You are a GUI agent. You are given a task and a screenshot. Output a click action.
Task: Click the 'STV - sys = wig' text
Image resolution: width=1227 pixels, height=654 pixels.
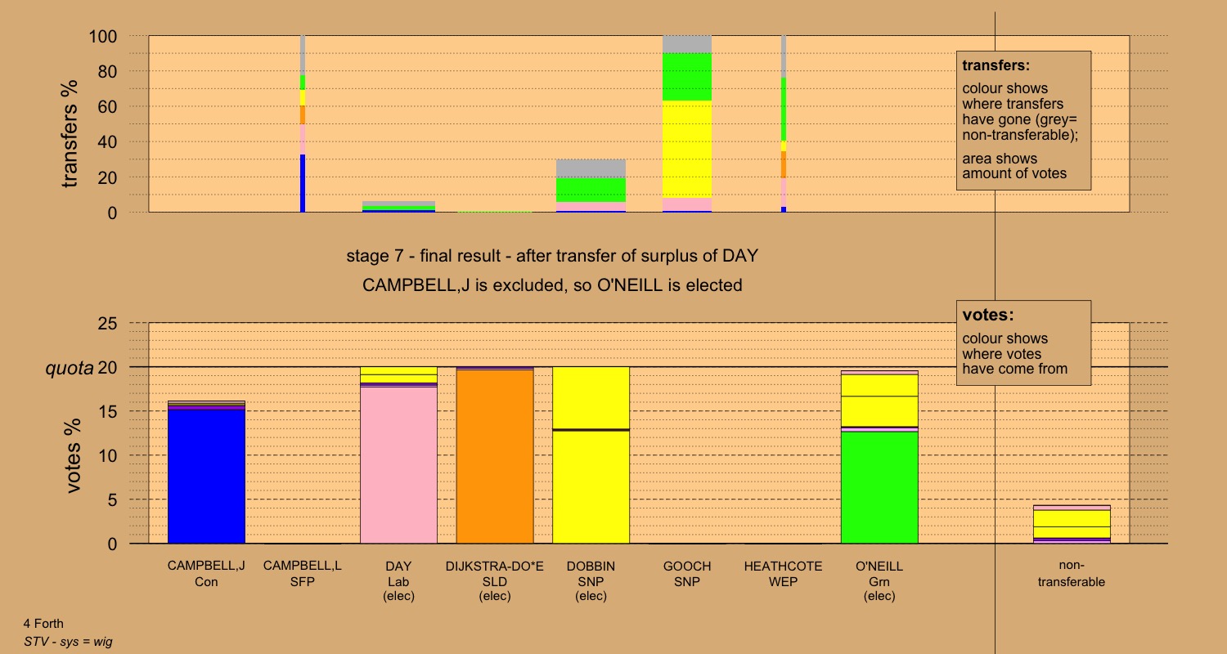pos(68,642)
